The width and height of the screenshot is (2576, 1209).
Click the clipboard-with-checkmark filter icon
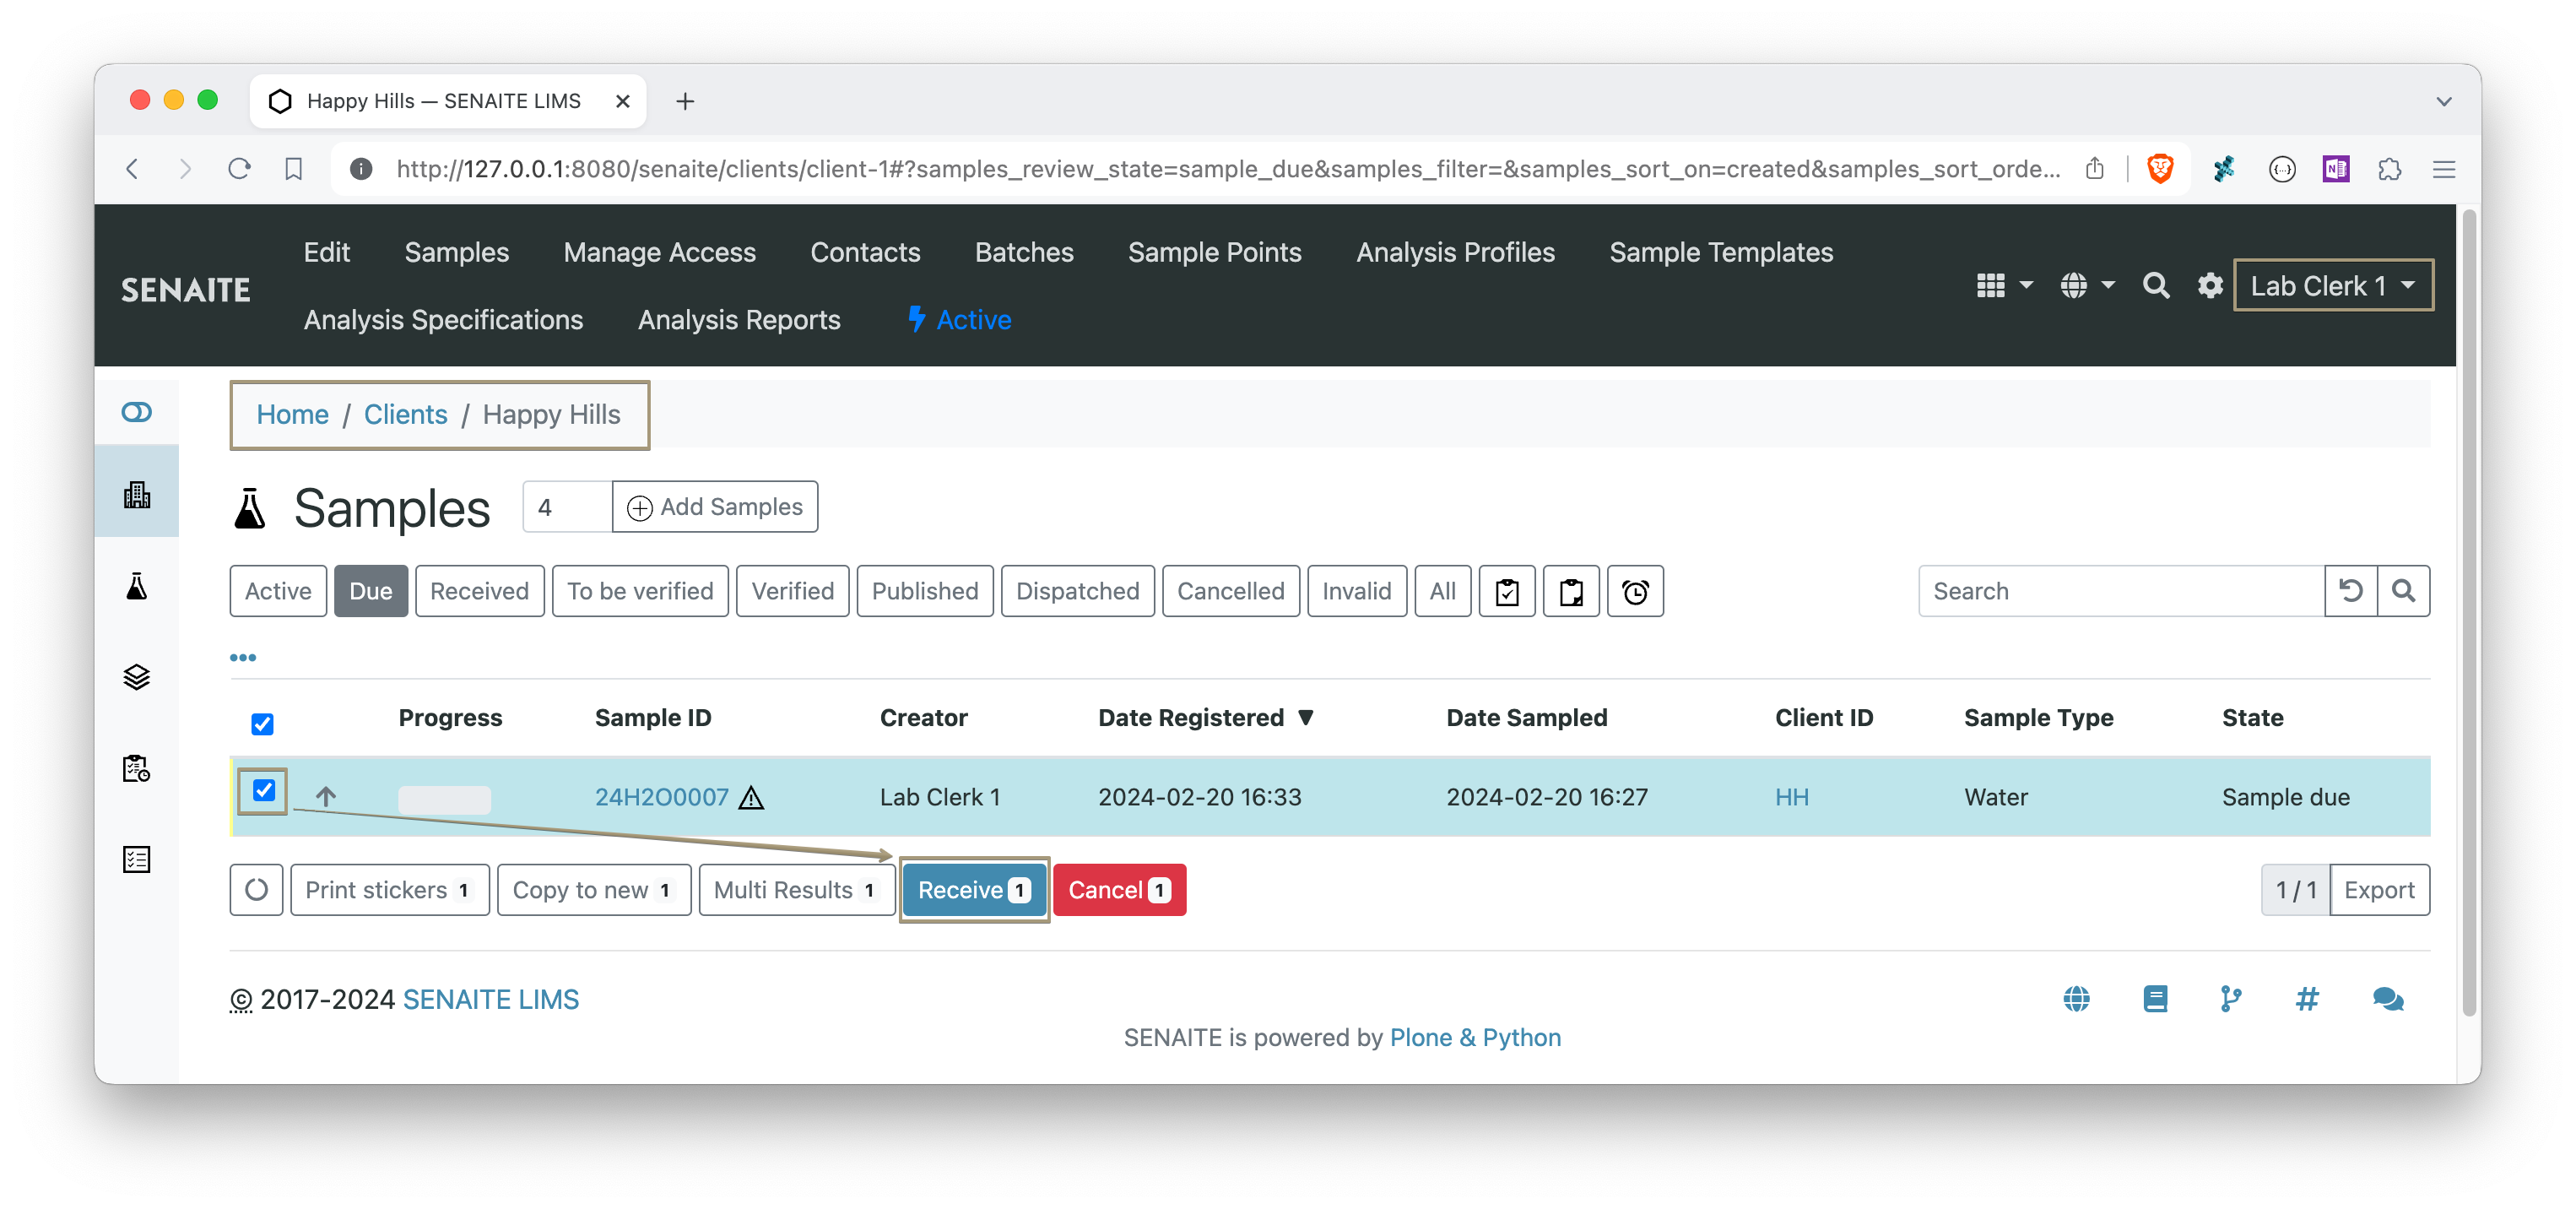coord(1507,591)
